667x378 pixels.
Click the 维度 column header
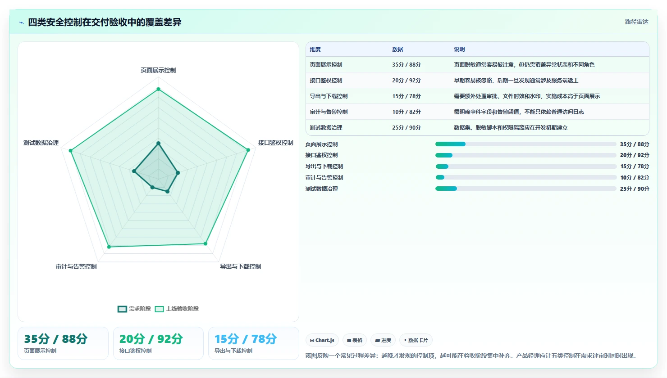315,49
